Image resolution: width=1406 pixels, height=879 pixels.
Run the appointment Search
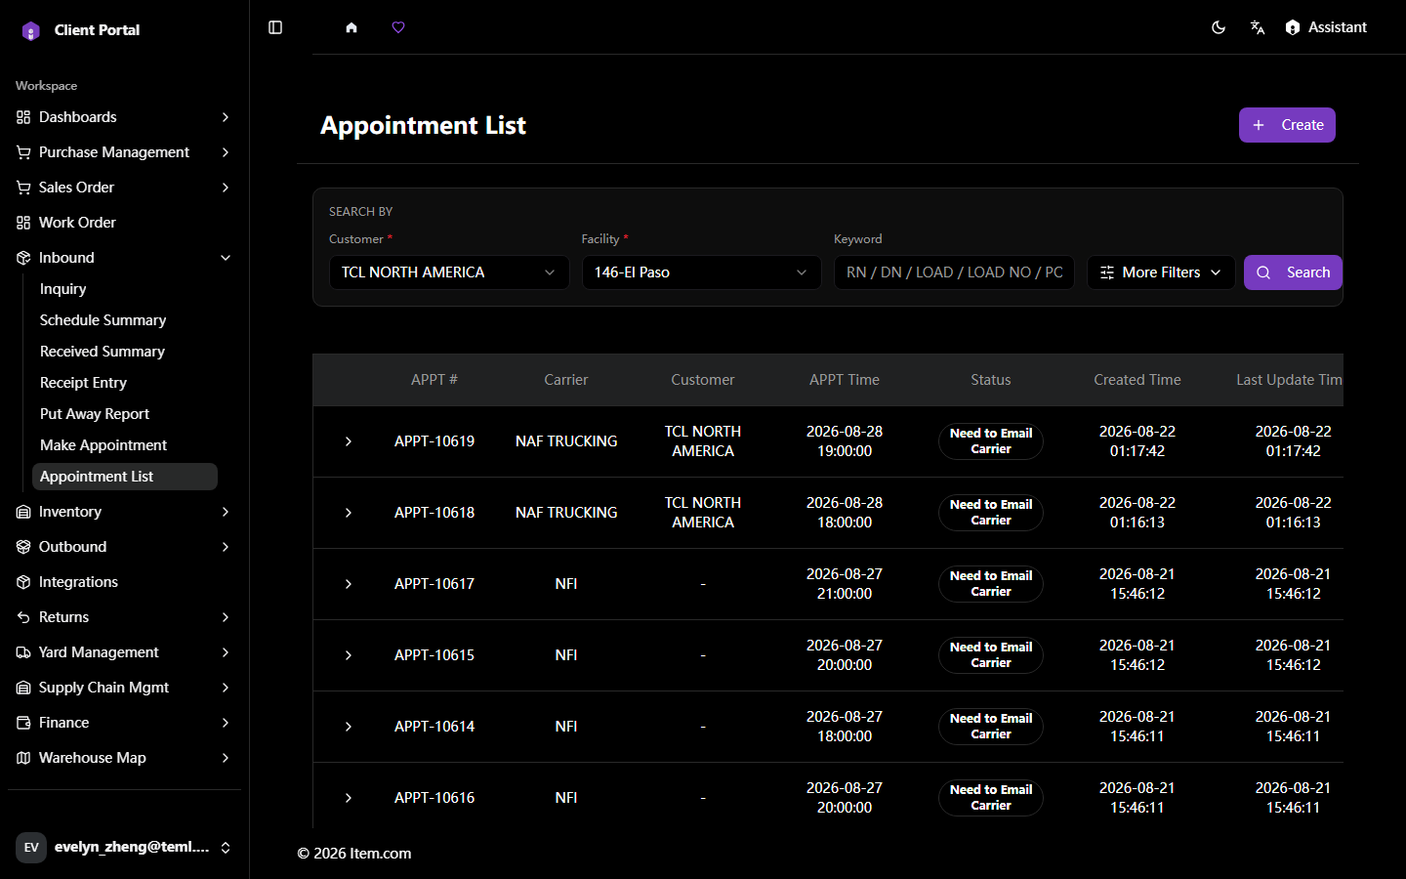tap(1293, 272)
